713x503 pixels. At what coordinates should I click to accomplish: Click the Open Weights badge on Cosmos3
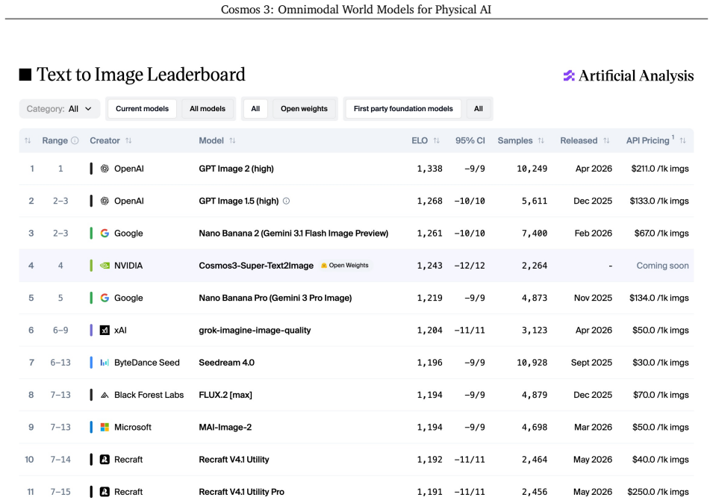[345, 266]
